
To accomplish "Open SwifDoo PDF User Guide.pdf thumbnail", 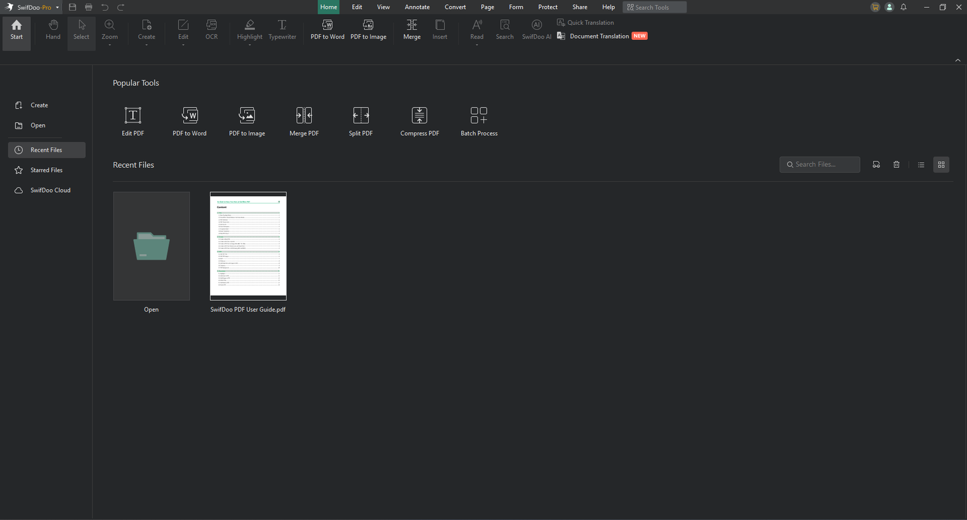I will click(248, 246).
